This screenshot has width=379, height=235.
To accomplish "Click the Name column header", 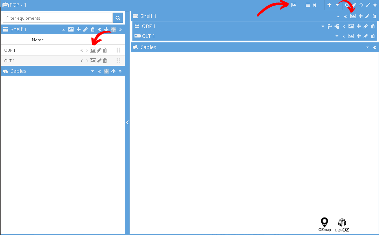I will [x=38, y=40].
